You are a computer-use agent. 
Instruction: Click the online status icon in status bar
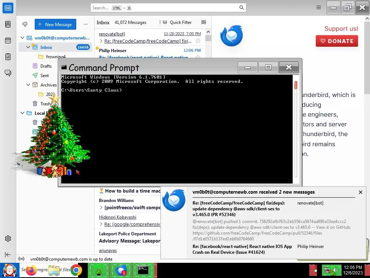tap(21, 259)
